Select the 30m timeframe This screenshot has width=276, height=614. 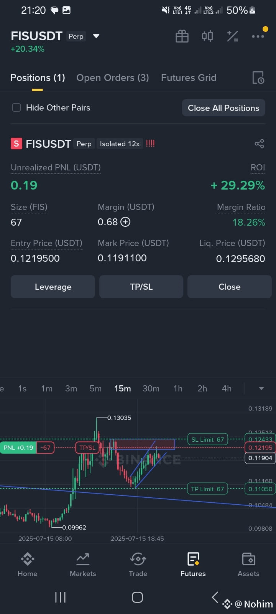pos(151,388)
